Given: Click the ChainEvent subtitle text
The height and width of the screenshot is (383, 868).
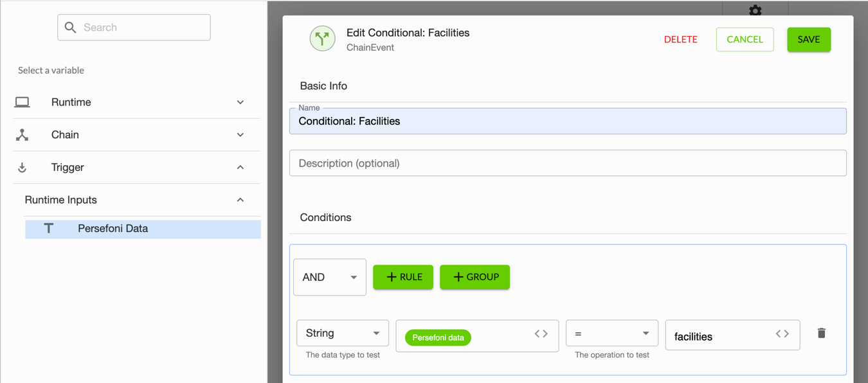Looking at the screenshot, I should tap(370, 48).
